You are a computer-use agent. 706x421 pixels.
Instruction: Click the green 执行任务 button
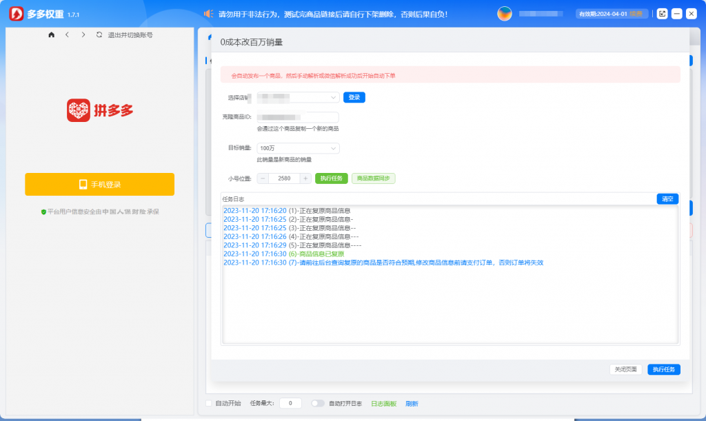pyautogui.click(x=332, y=178)
